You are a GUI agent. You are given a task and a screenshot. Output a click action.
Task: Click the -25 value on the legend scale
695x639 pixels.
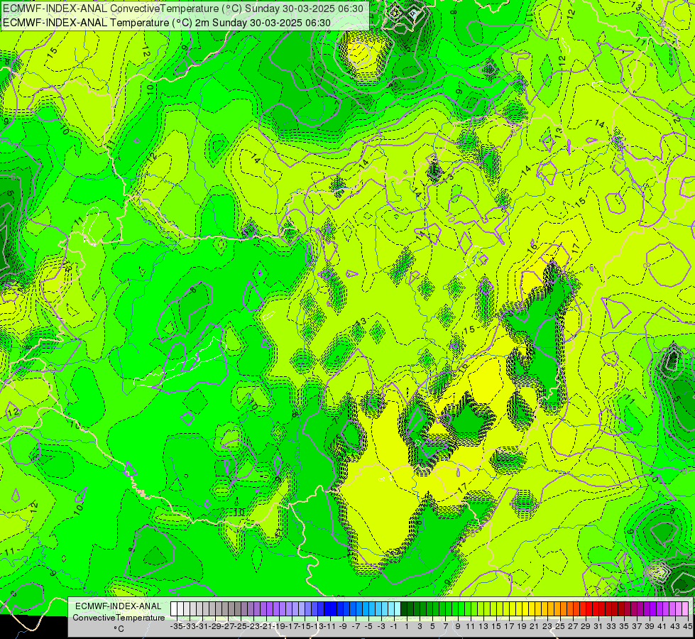[241, 626]
